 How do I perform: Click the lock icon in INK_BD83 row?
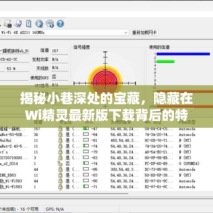60,175
